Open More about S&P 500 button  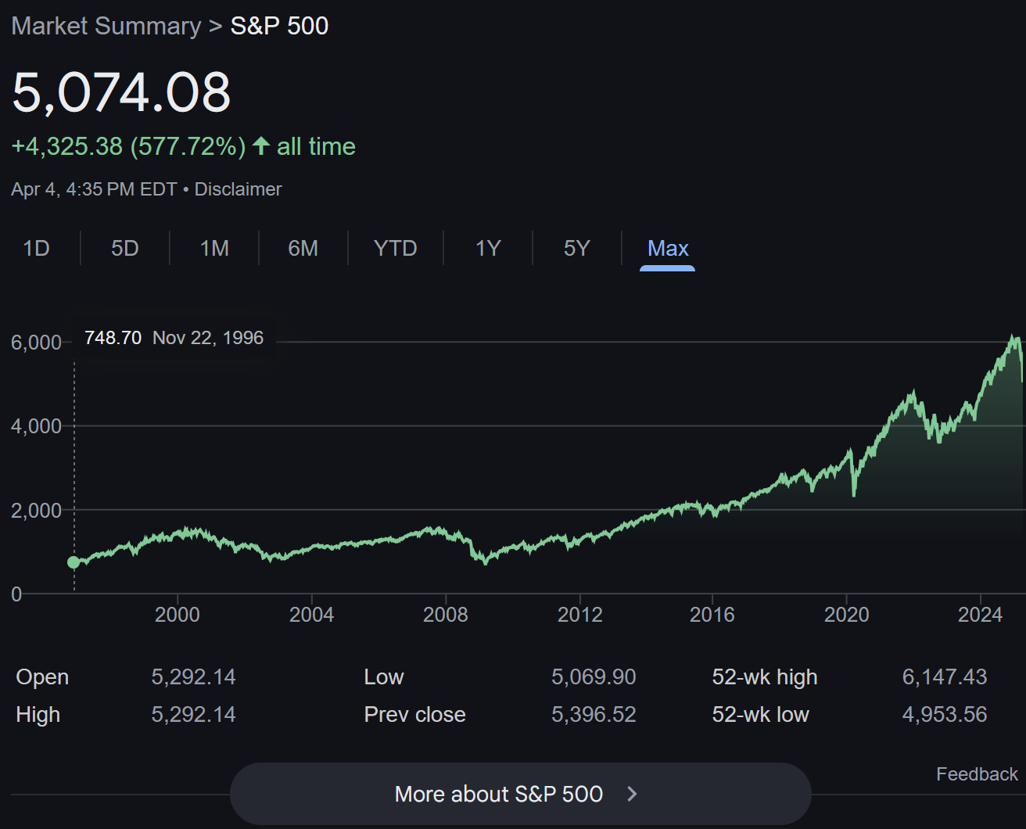(520, 794)
